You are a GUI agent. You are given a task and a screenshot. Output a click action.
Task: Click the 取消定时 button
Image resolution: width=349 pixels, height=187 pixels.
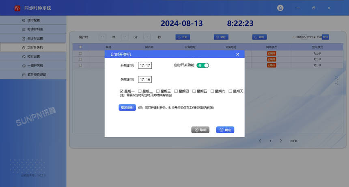[127, 108]
